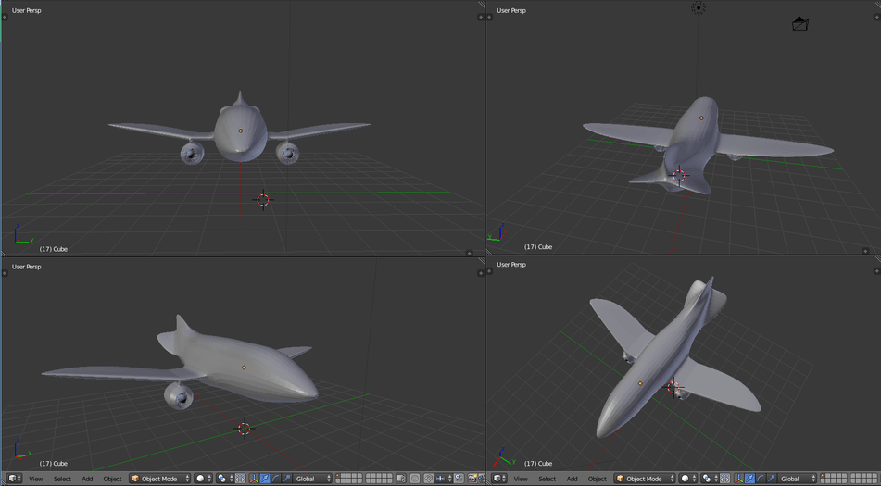
Task: Open viewport shading selector in right header
Action: tap(687, 479)
